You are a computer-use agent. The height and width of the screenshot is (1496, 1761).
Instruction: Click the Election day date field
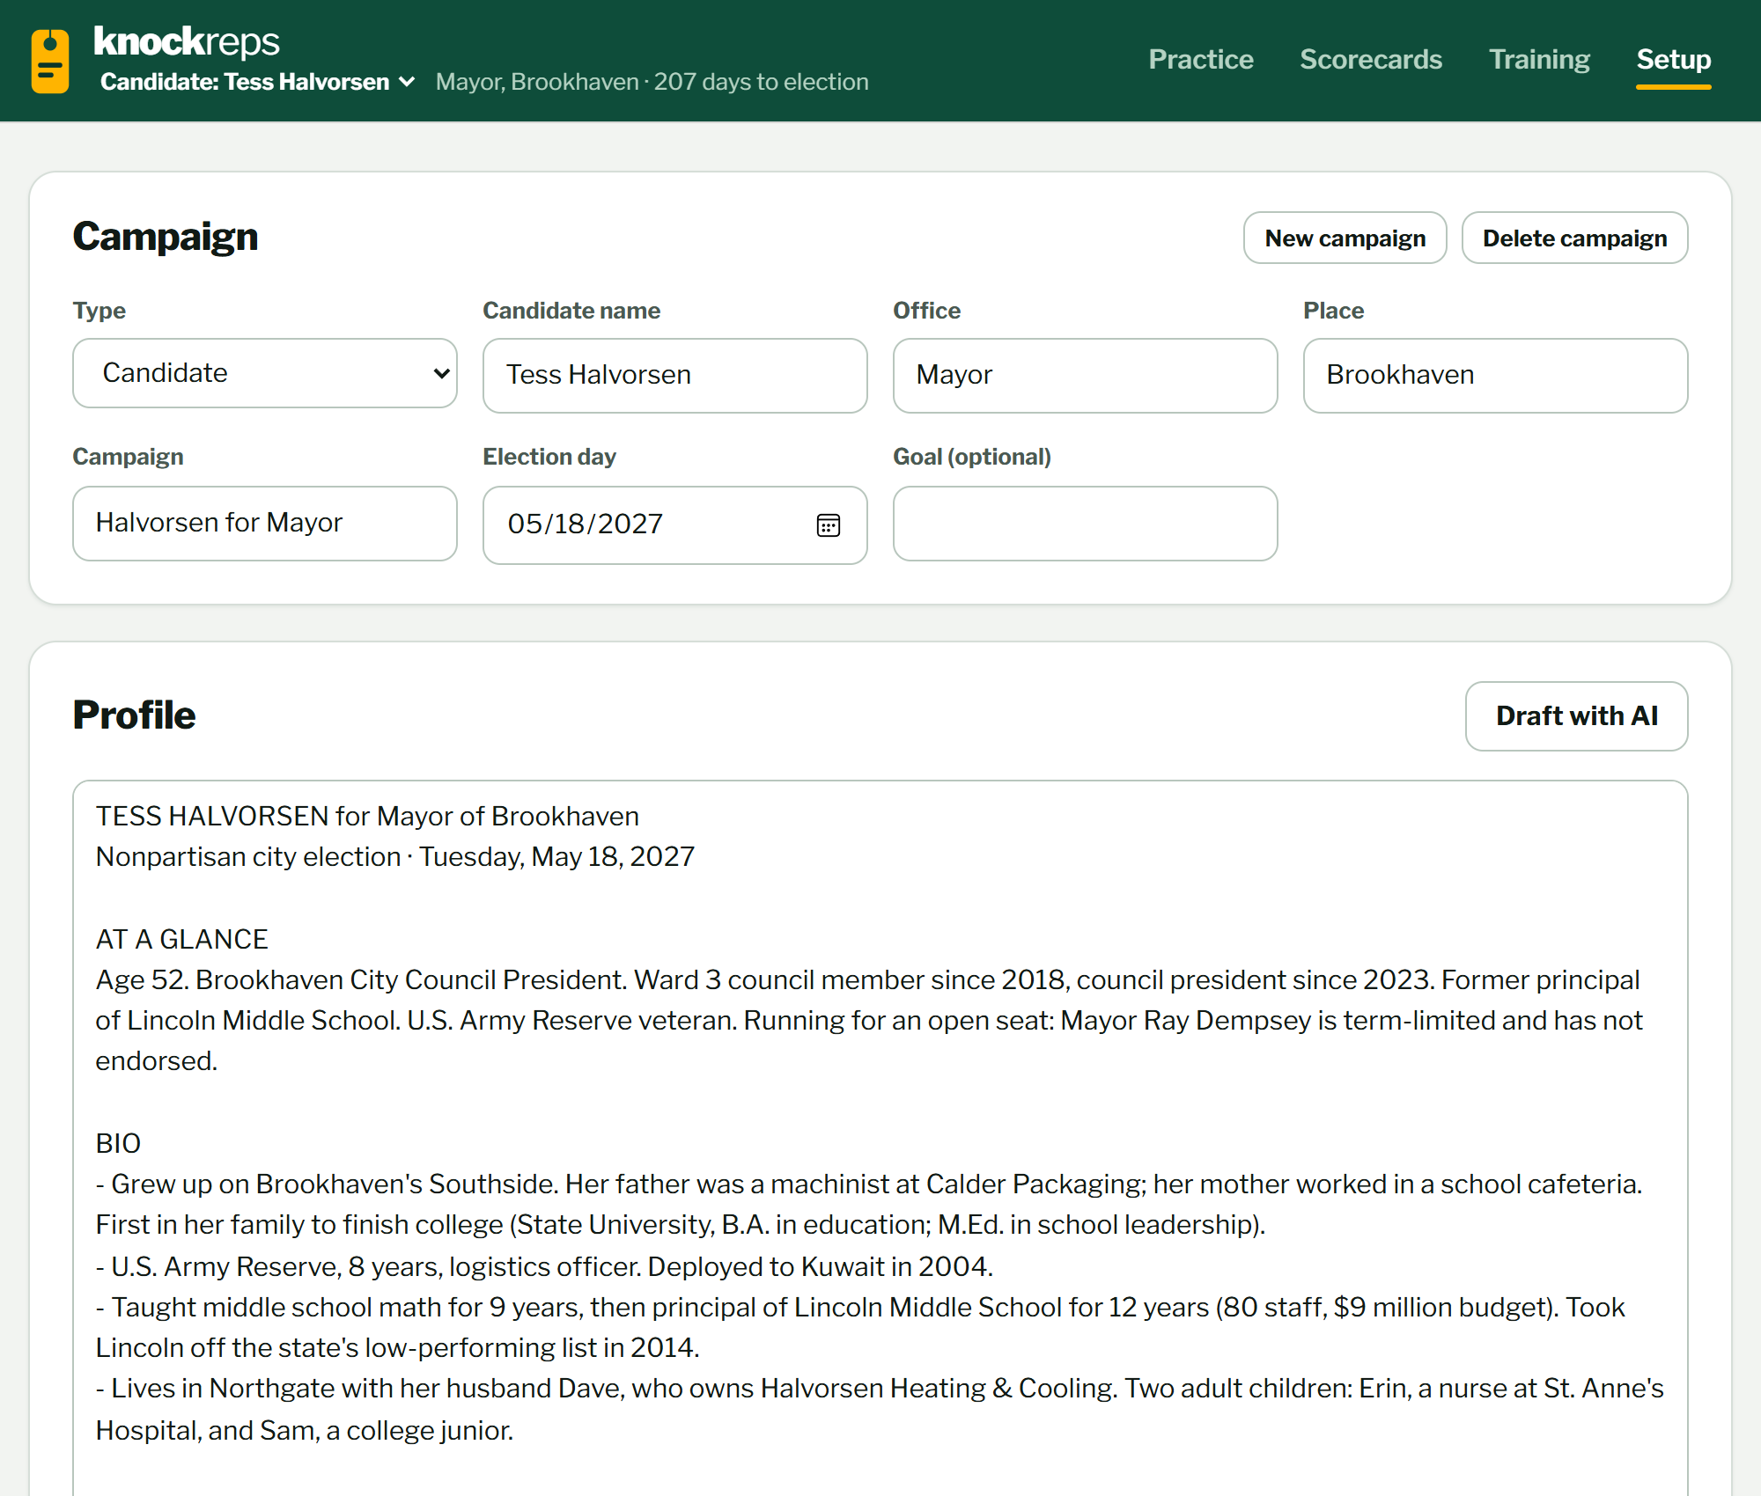675,525
